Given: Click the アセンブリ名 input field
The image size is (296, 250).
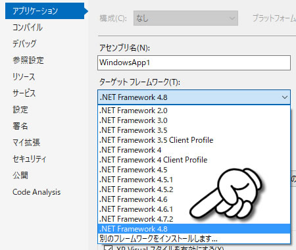Looking at the screenshot, I should [x=194, y=63].
